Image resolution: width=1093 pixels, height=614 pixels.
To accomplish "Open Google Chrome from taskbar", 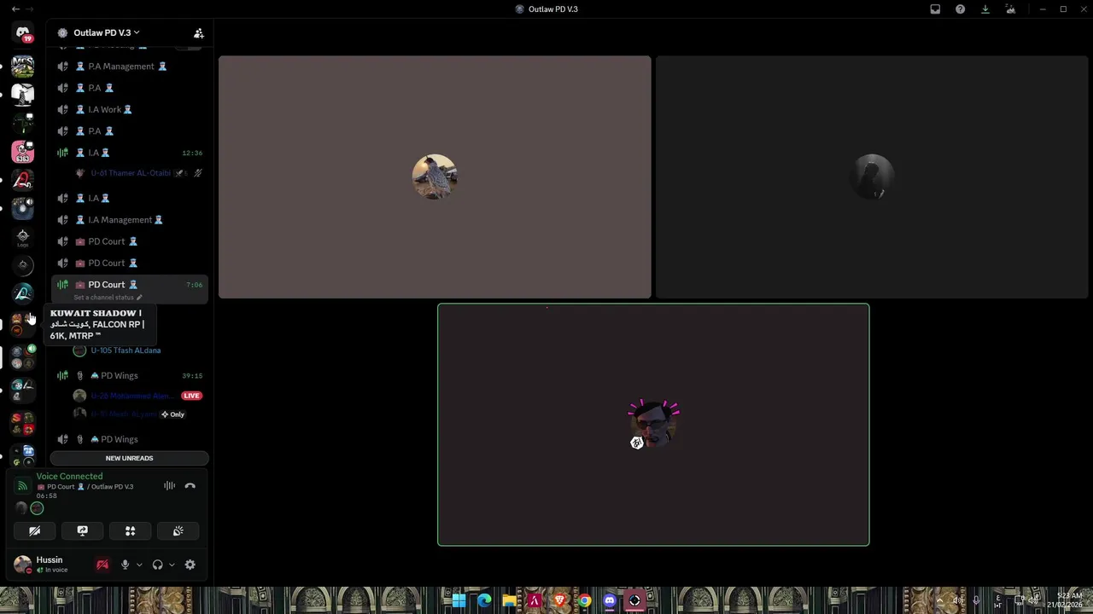I will 584,600.
